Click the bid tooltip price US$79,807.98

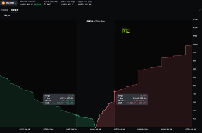pos(67,98)
